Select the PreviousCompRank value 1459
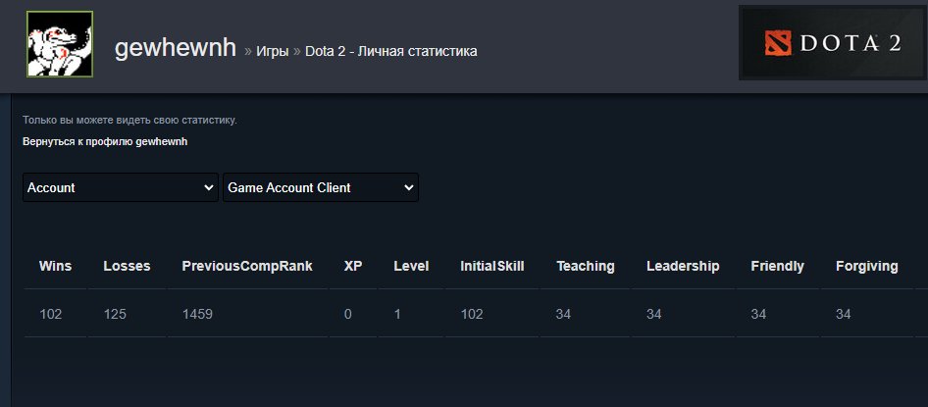Screen dimensions: 928x407 coord(198,314)
